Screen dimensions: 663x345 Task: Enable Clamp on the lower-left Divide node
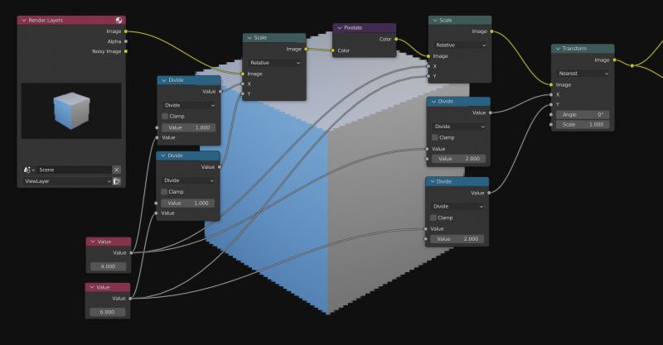pos(164,192)
